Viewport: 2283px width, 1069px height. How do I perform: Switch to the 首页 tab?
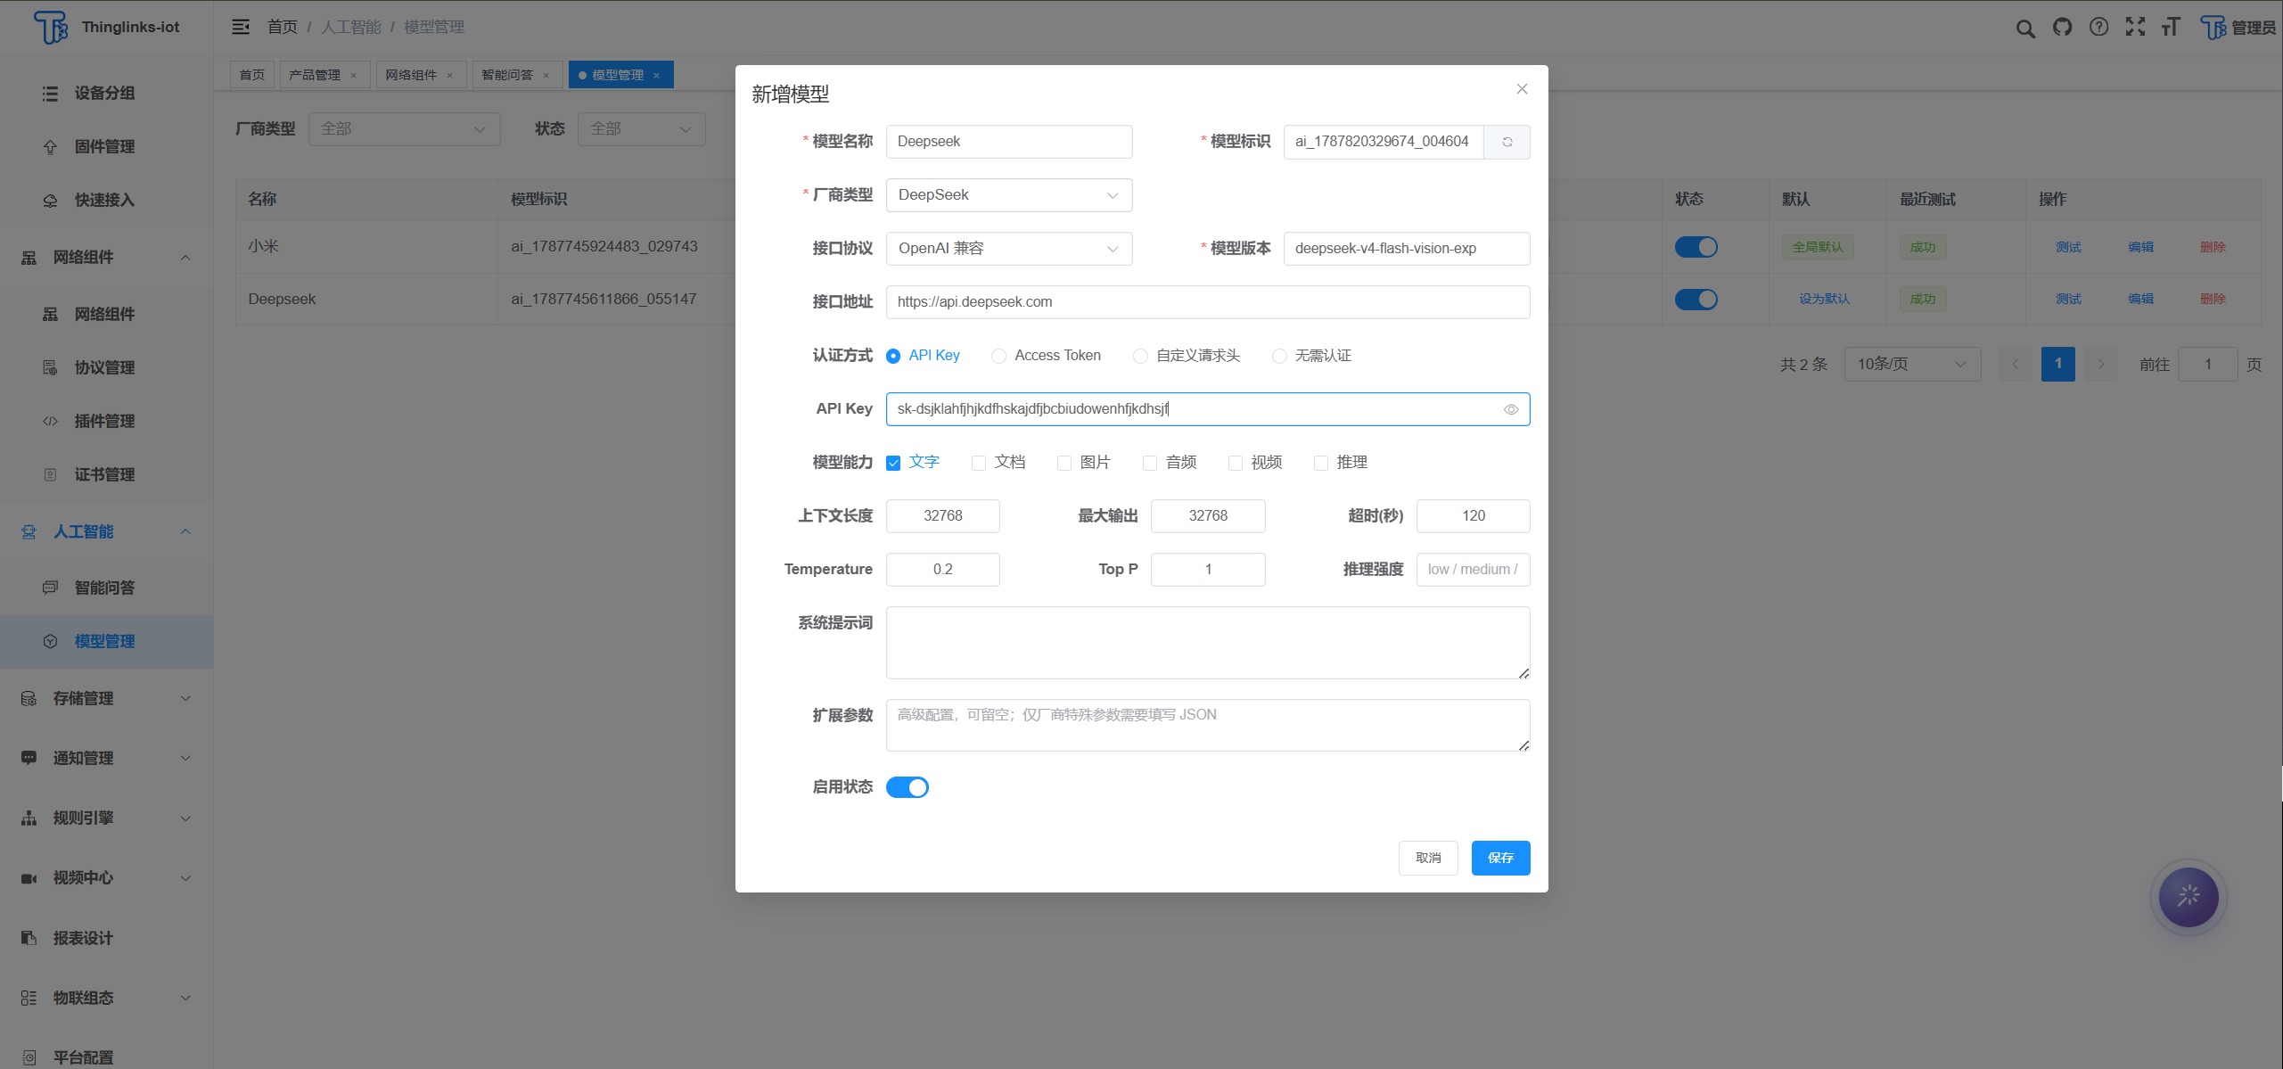252,75
